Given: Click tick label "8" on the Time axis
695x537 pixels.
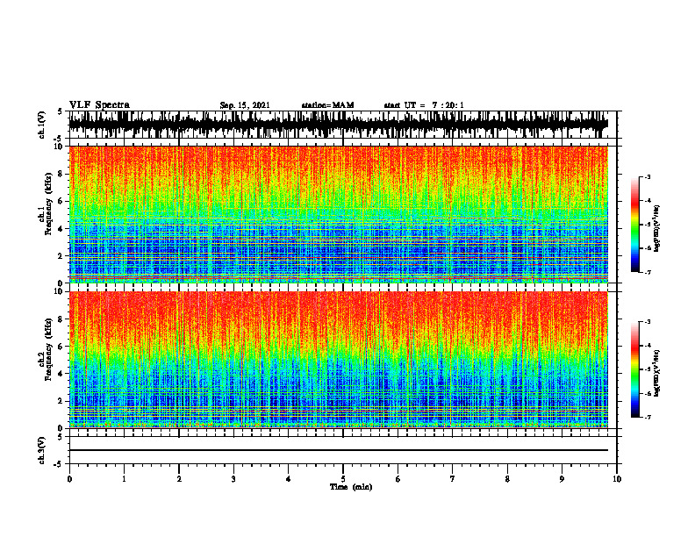Looking at the screenshot, I should [x=507, y=479].
